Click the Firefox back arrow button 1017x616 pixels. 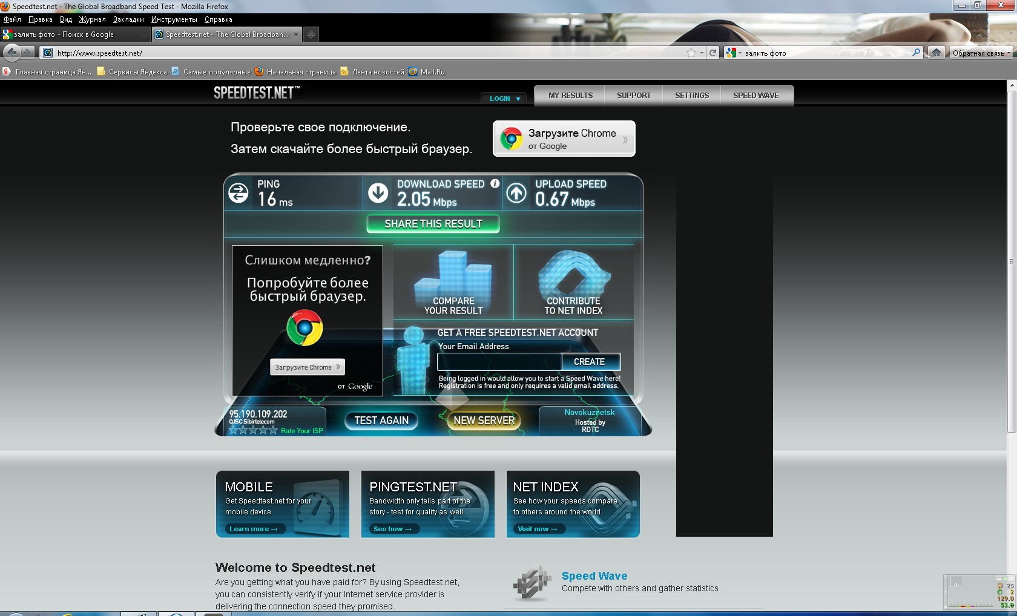coord(12,53)
